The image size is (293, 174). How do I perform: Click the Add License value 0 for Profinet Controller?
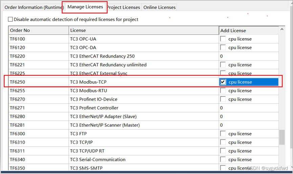[221, 108]
